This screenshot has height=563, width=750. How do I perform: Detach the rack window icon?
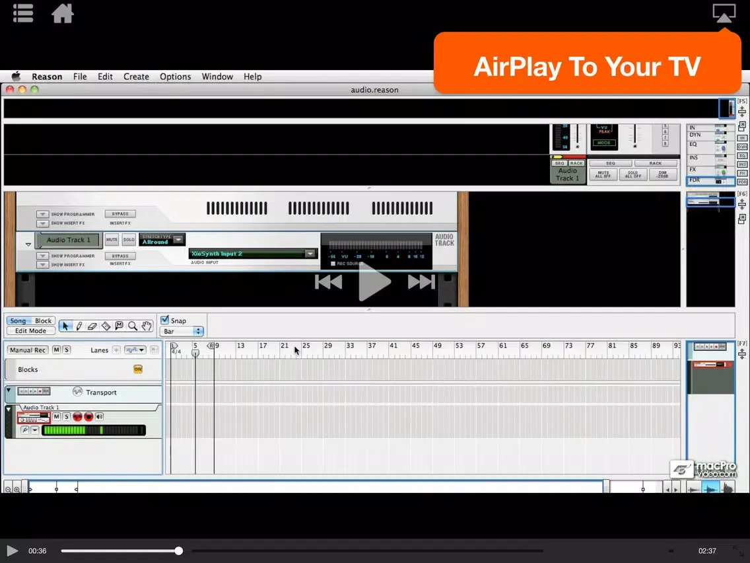click(742, 219)
